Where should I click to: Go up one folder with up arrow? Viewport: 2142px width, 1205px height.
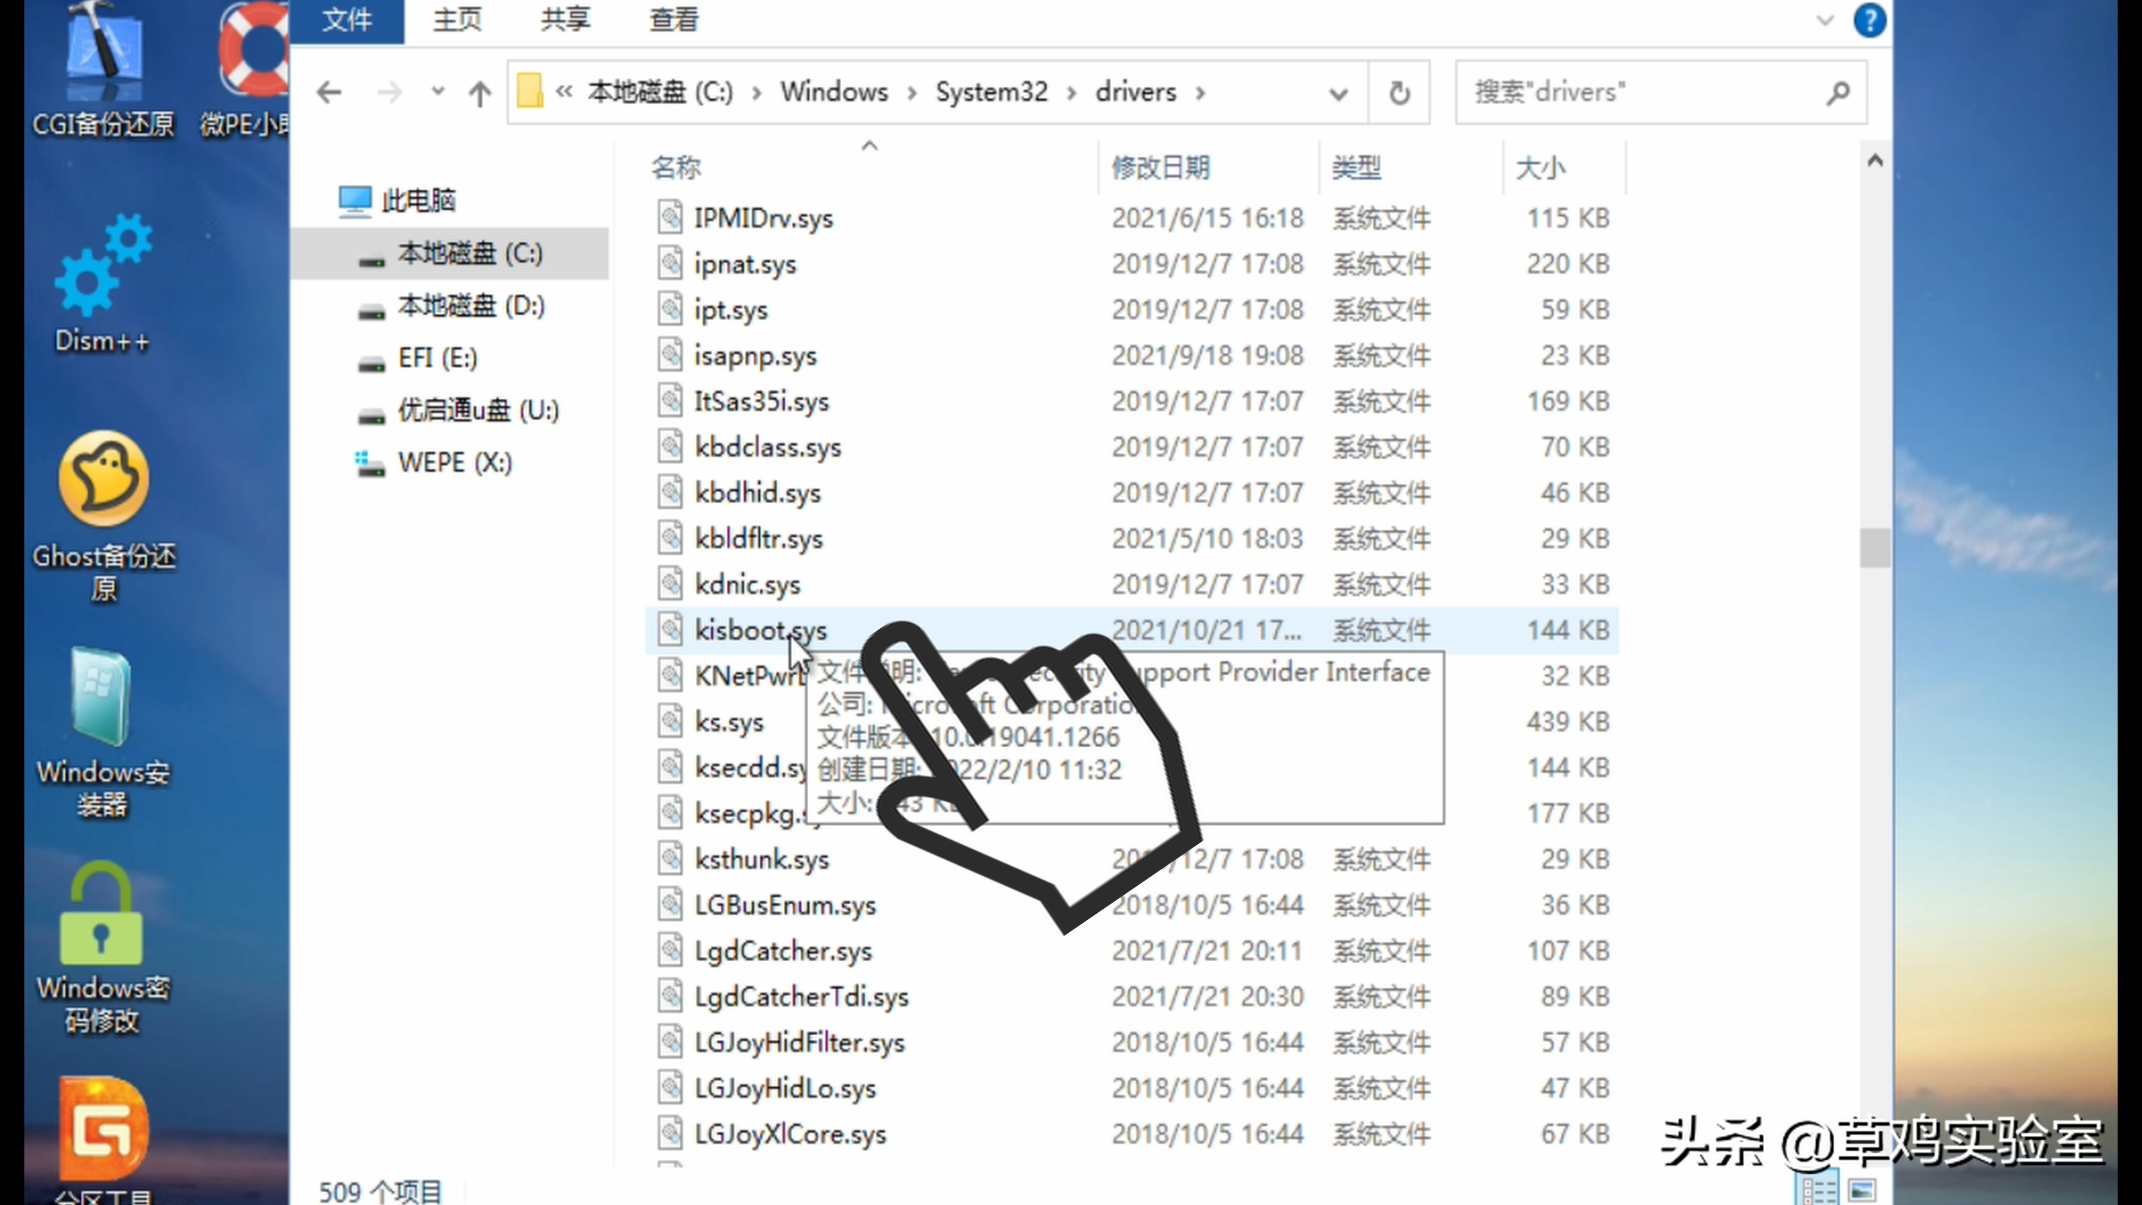point(480,92)
